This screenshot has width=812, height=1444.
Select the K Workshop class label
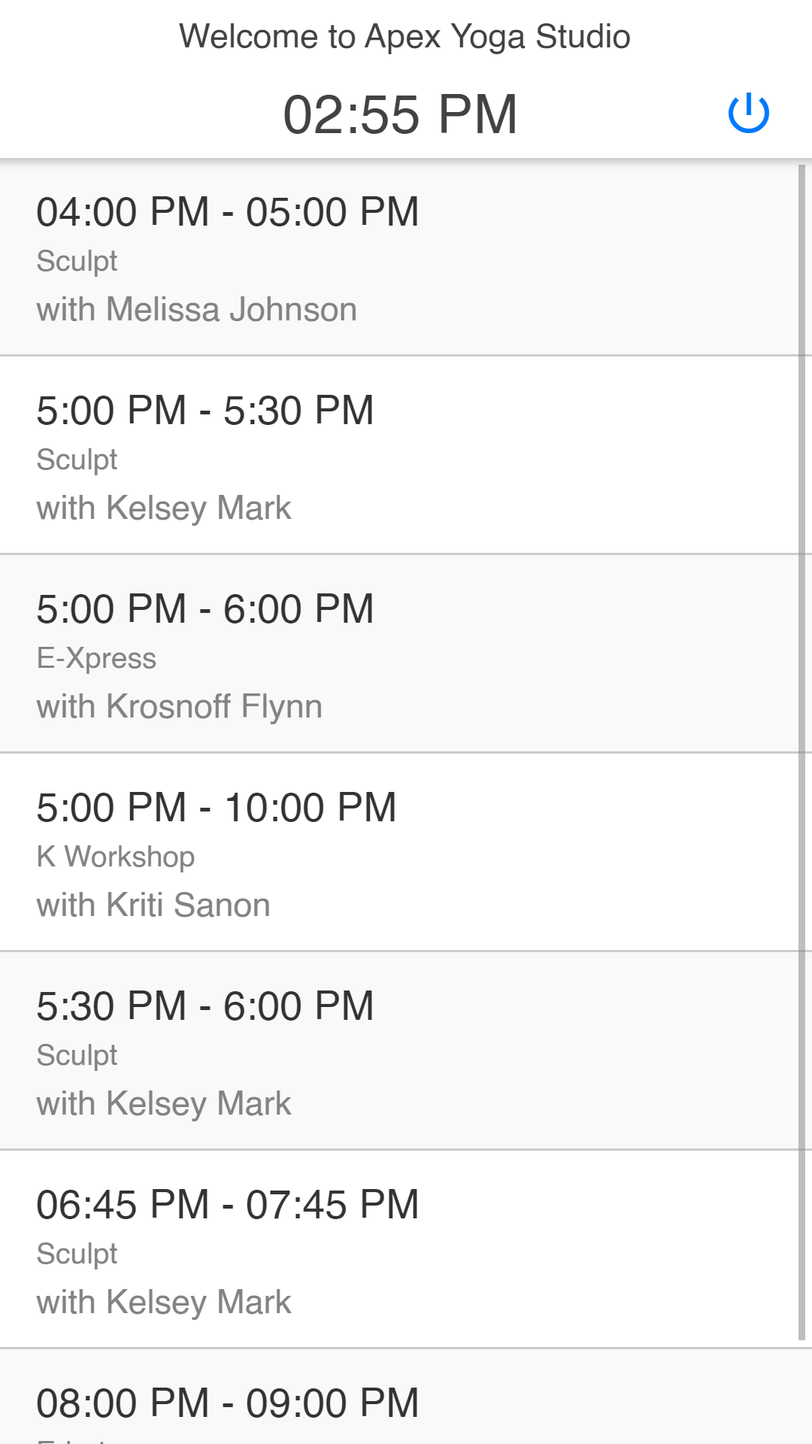pyautogui.click(x=116, y=857)
